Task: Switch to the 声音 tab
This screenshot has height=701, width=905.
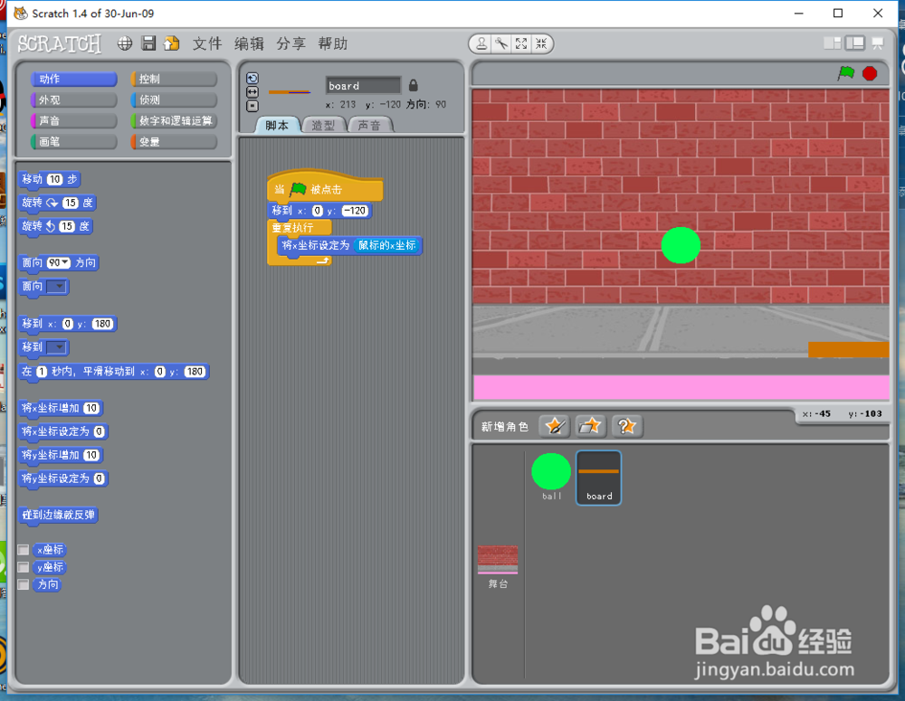Action: pyautogui.click(x=370, y=125)
